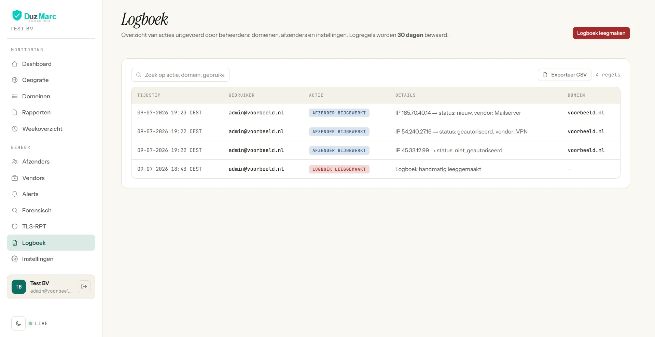Open the Afzenders page
Screen dimensions: 655x337
51,162
